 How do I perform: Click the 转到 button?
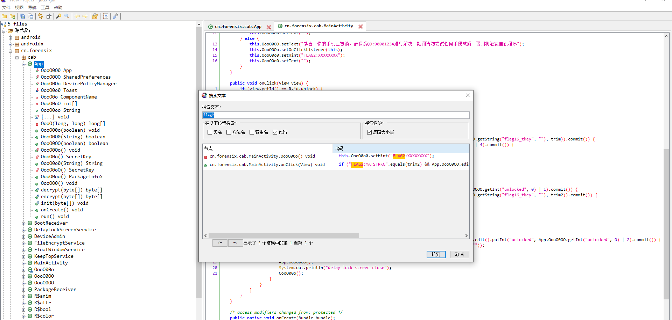click(x=436, y=254)
